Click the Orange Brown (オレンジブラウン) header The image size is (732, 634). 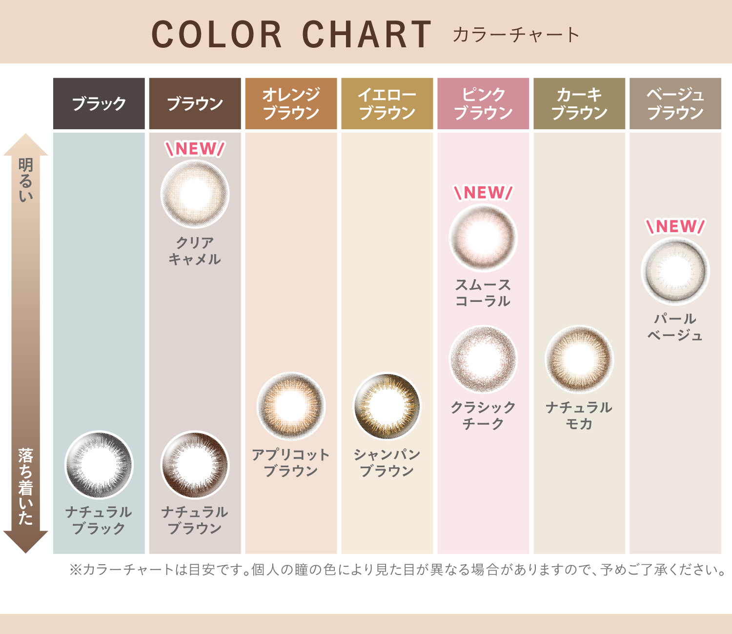[x=291, y=103]
